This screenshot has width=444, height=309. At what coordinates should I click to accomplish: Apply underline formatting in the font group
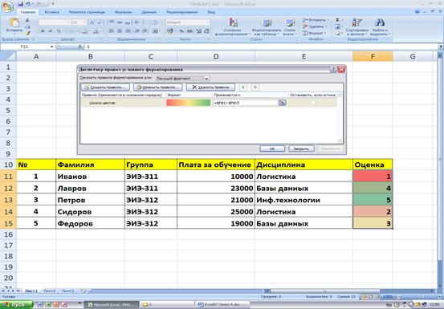coord(58,31)
